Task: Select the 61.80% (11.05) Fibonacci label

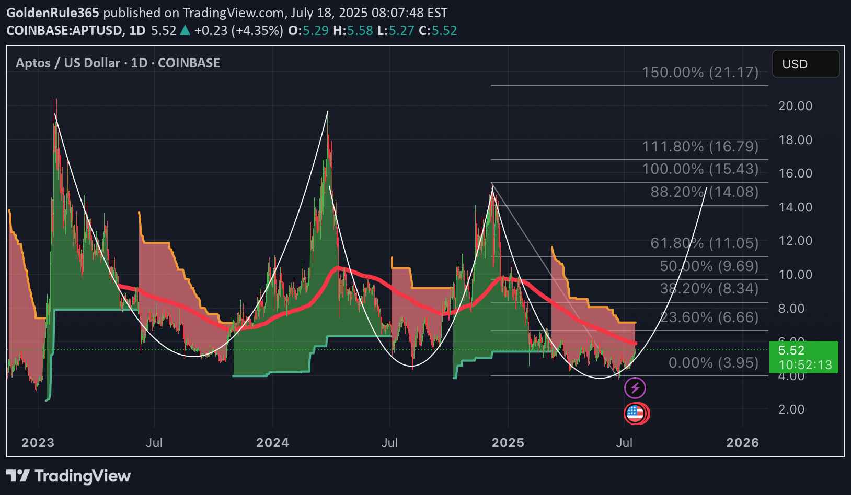Action: click(705, 243)
